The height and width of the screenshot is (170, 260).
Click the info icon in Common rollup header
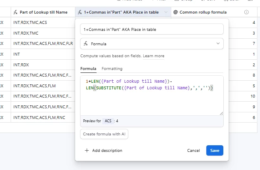click(246, 12)
